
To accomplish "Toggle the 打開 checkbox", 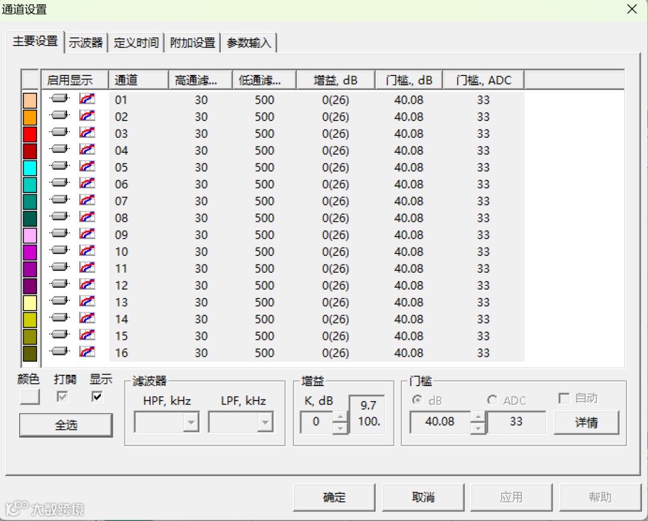I will (62, 397).
